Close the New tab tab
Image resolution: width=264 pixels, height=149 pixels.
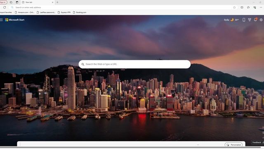(x=52, y=2)
